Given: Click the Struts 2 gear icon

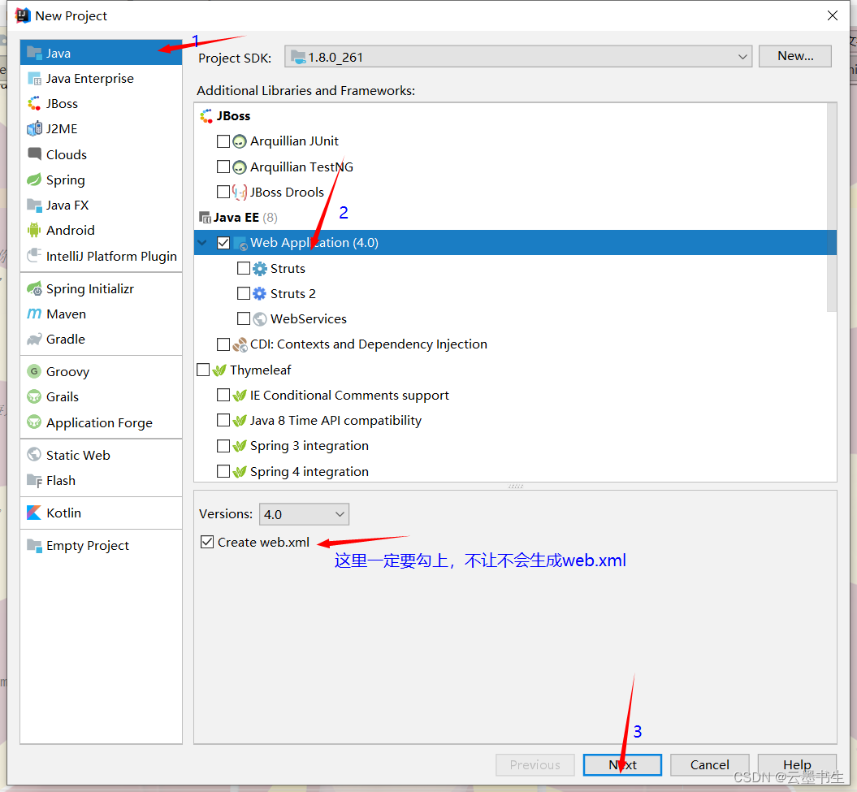Looking at the screenshot, I should click(260, 293).
